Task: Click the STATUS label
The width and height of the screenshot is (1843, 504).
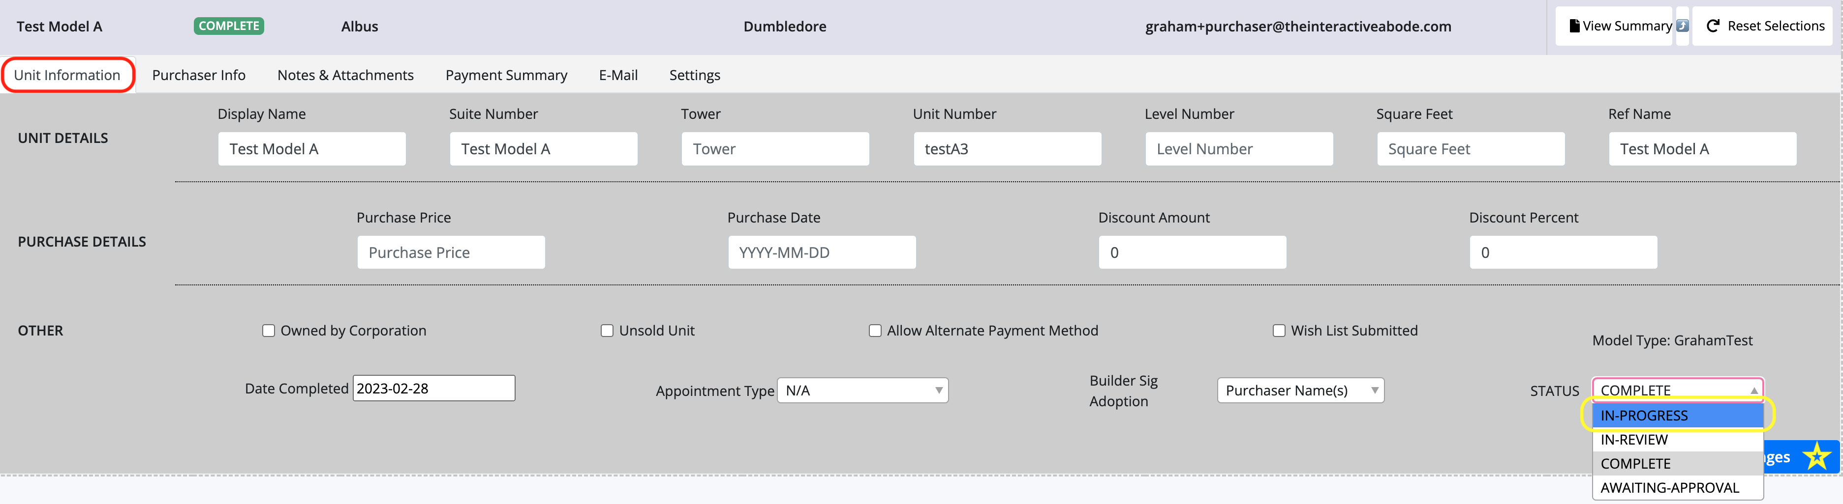Action: [x=1555, y=391]
